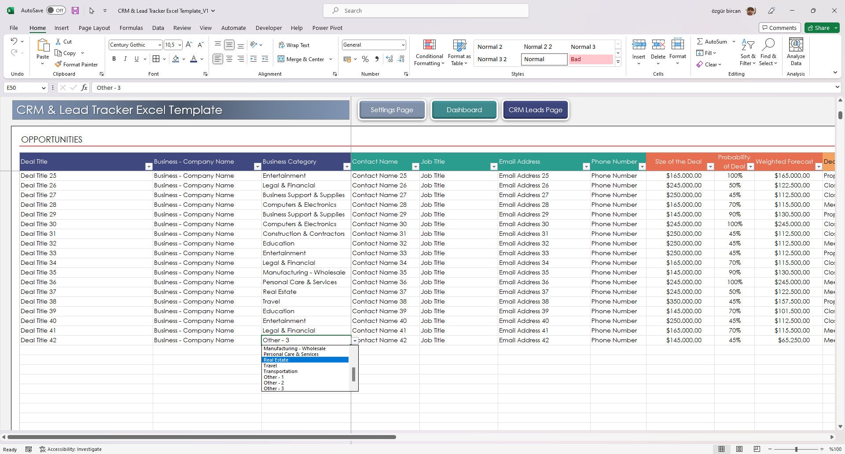This screenshot has width=845, height=454.
Task: Expand the Name Box dropdown
Action: pos(43,88)
